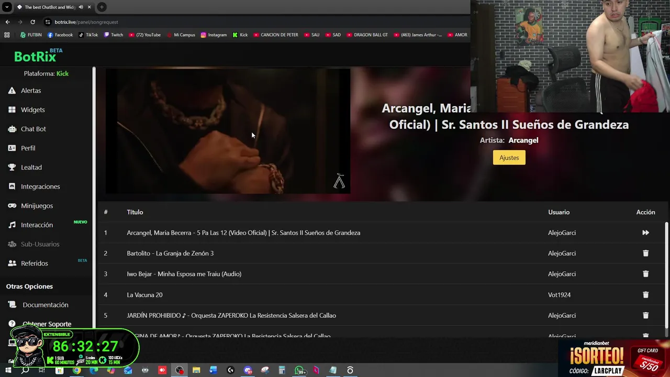
Task: Select Iwo Bejar - Minha Esposa me Traiu title
Action: point(184,274)
